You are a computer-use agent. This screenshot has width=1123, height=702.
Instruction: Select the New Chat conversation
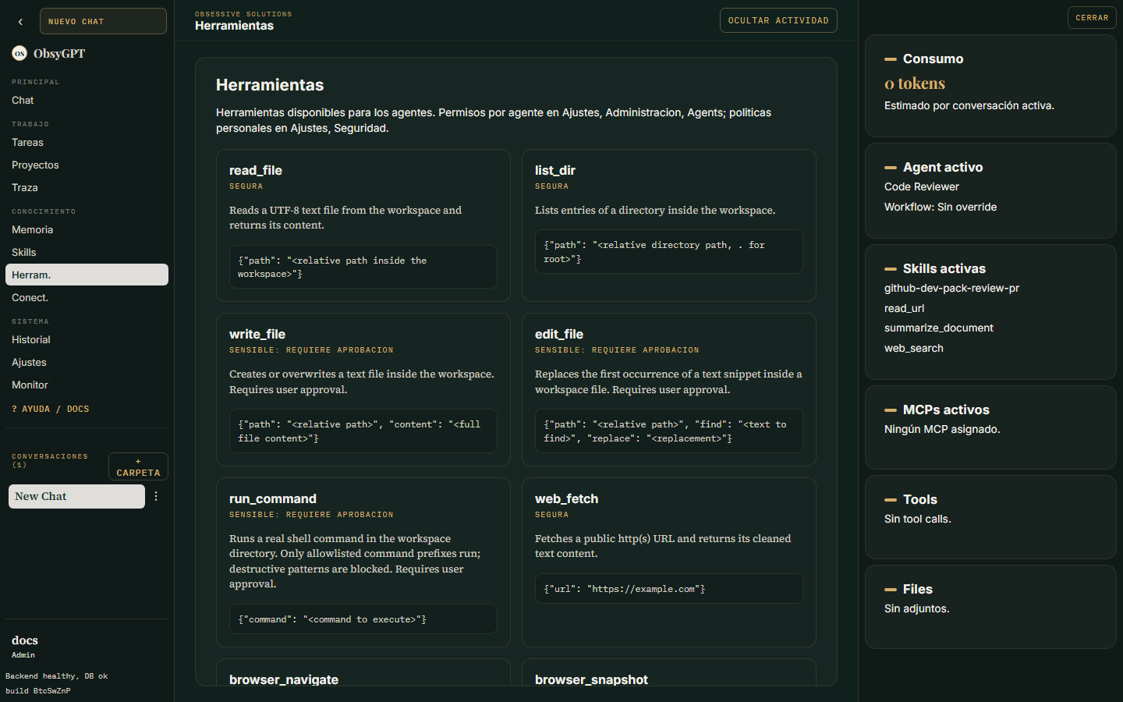(76, 496)
